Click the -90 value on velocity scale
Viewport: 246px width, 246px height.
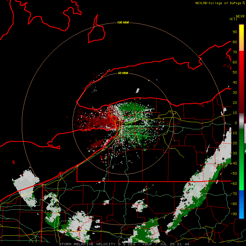click(x=234, y=214)
